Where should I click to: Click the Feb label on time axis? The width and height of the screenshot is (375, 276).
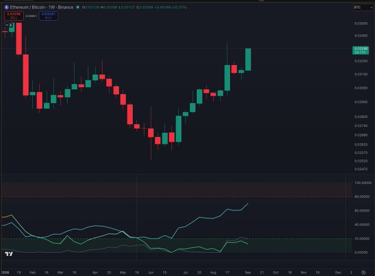[x=33, y=272]
